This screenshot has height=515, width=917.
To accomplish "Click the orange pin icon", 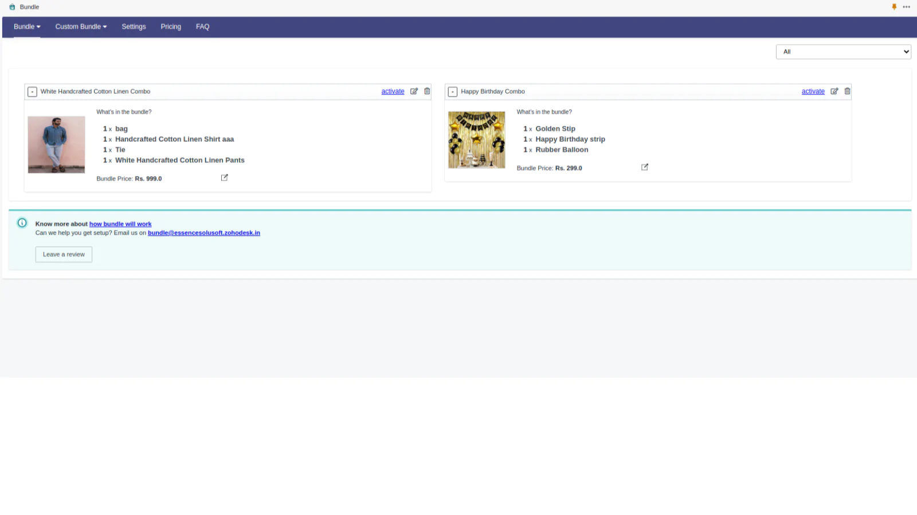I will (x=894, y=7).
